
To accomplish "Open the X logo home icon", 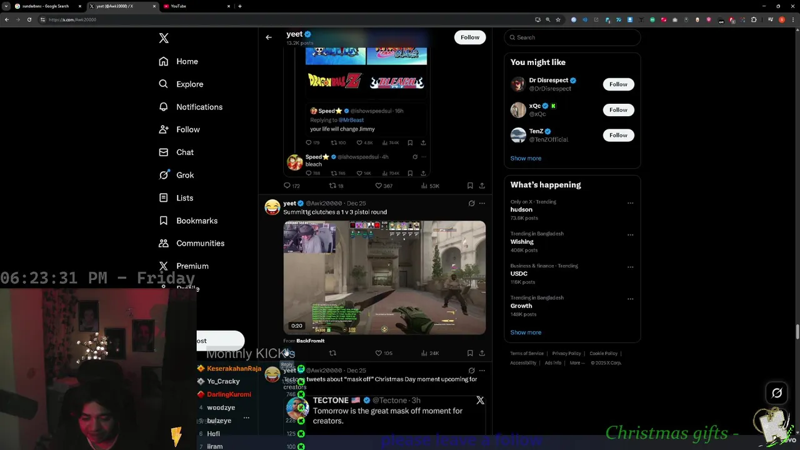I will tap(164, 38).
